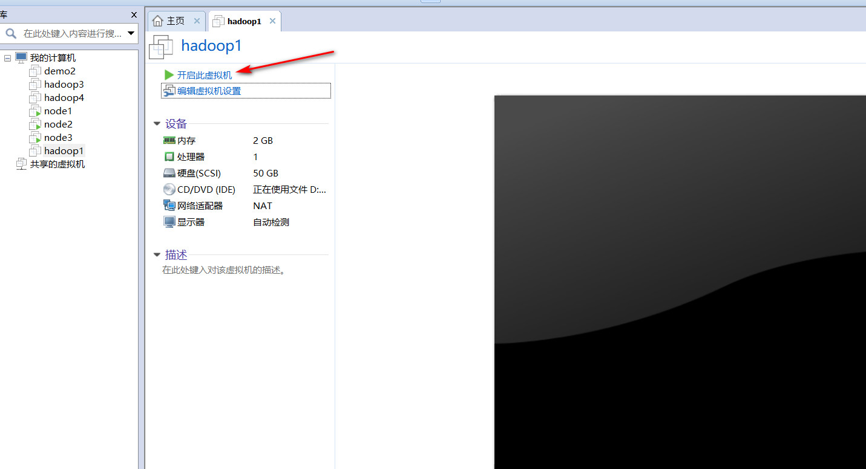Click the VM icon next to hadoop1 in library
Screen dimensions: 866x469
coord(35,150)
